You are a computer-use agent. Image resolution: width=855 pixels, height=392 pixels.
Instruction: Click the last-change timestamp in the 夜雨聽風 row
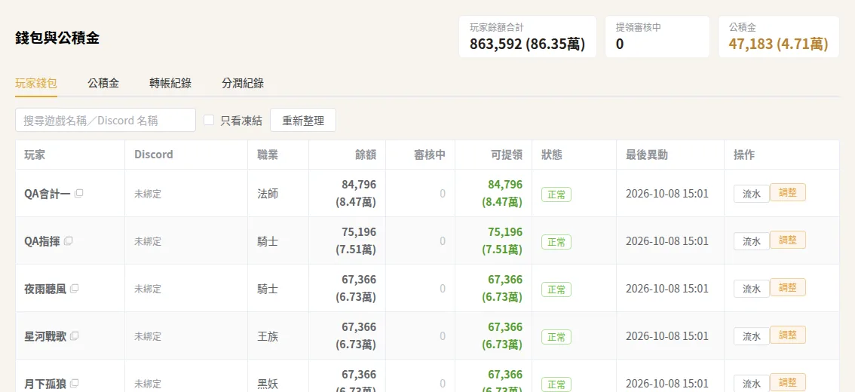point(667,289)
